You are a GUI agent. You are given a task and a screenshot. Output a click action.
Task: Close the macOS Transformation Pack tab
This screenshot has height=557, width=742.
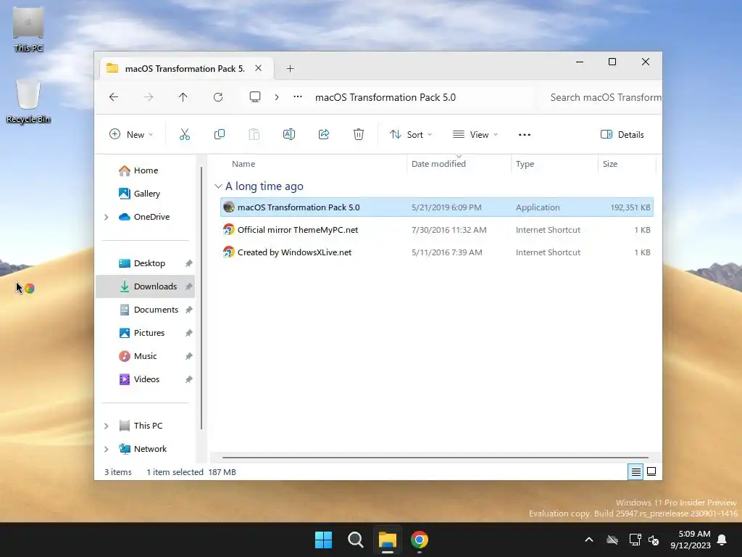259,68
